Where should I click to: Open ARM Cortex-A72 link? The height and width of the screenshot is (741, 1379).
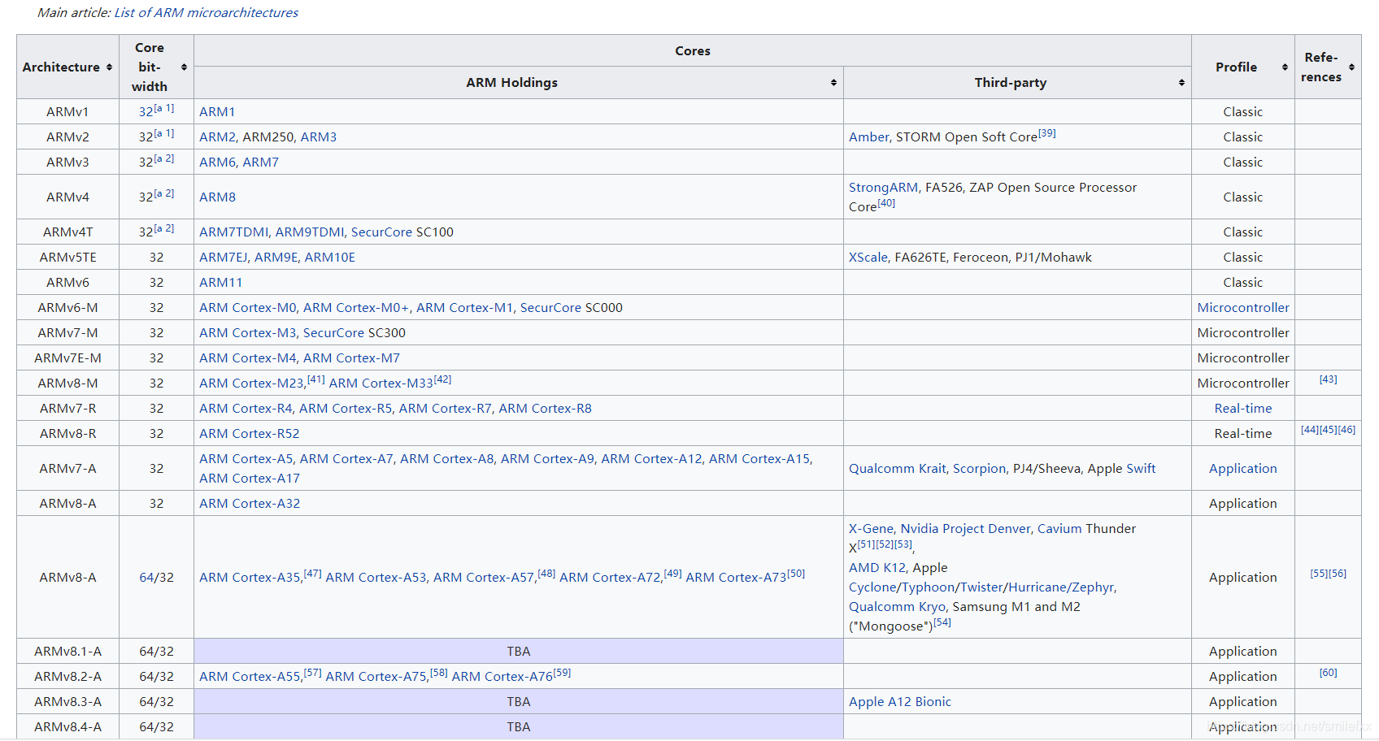pos(610,578)
